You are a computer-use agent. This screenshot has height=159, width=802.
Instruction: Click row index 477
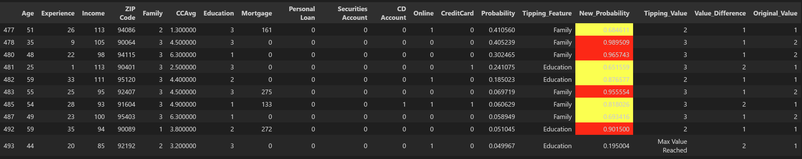9,30
